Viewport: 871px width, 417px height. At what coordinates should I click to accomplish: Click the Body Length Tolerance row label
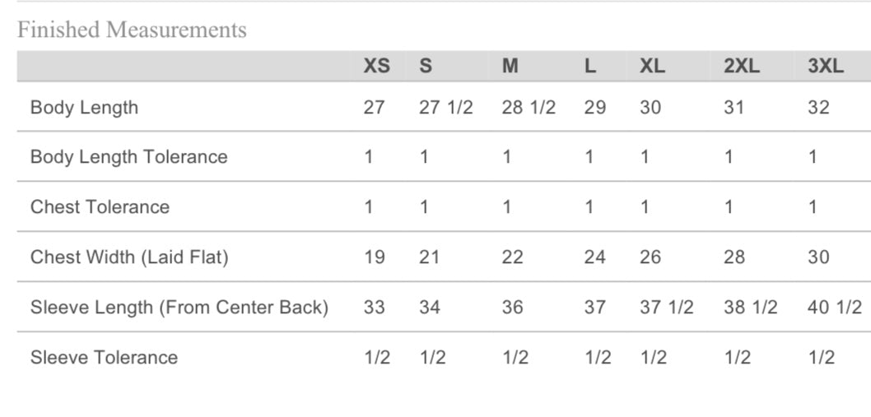128,157
